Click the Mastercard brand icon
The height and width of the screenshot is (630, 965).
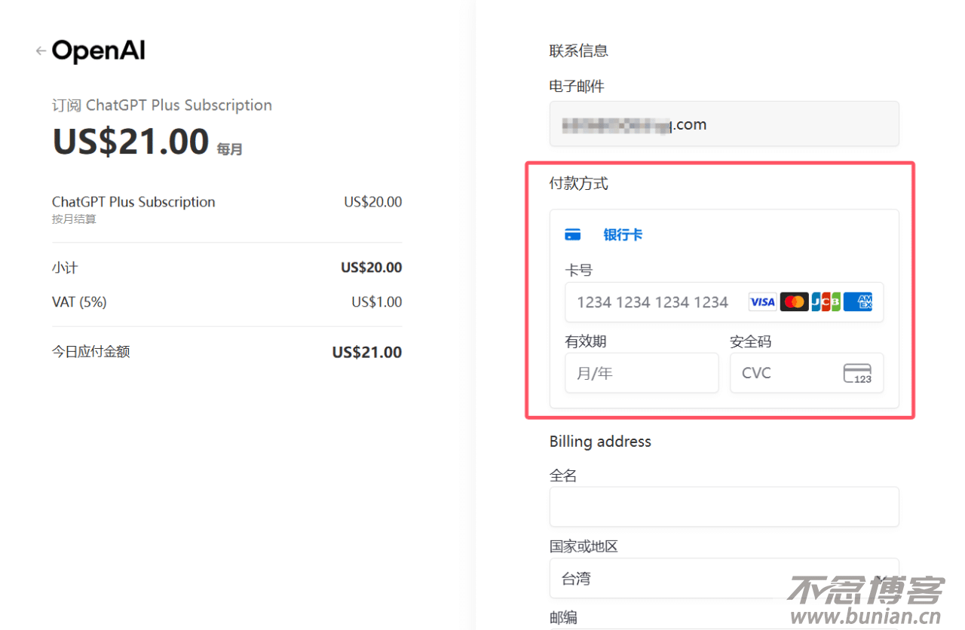[795, 301]
